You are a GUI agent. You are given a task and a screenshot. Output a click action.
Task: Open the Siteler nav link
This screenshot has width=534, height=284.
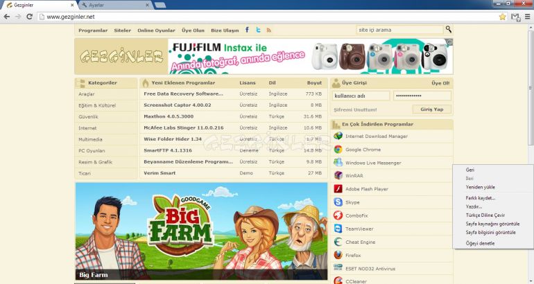[x=123, y=30]
